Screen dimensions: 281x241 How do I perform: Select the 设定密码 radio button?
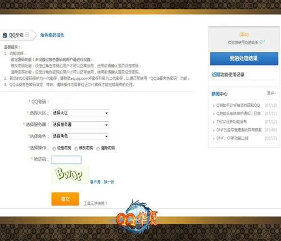point(55,148)
